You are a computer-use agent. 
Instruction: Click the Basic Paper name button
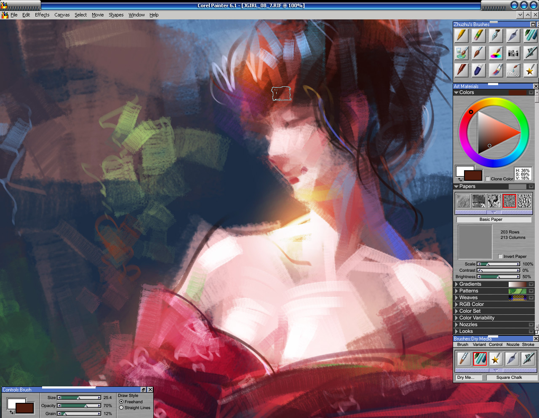(494, 220)
